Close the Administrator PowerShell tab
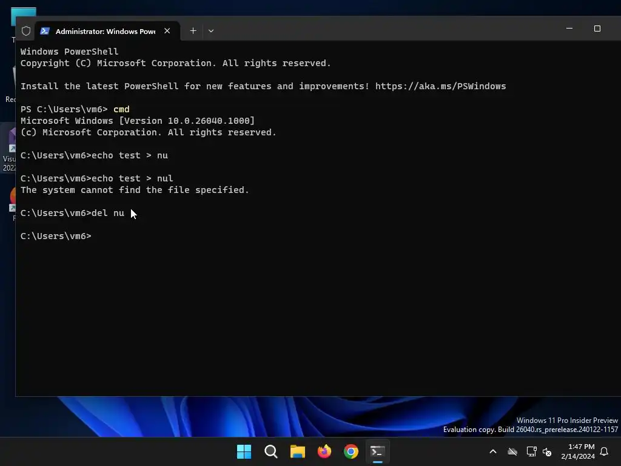Viewport: 621px width, 466px height. pos(167,31)
